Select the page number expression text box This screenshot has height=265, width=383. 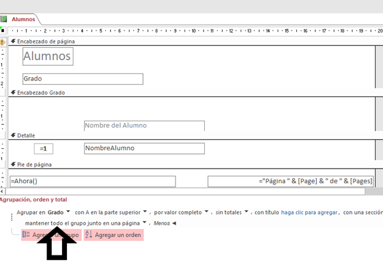[x=290, y=181]
